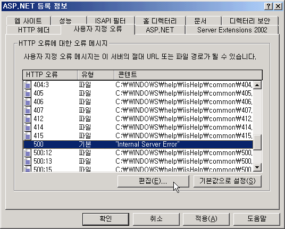The width and height of the screenshot is (285, 229).
Task: Click the 기본값으로 설정(S) button
Action: (228, 181)
